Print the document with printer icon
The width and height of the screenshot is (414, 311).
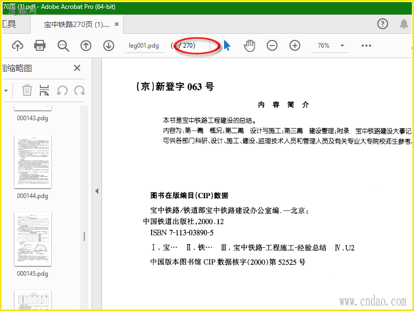(40, 46)
